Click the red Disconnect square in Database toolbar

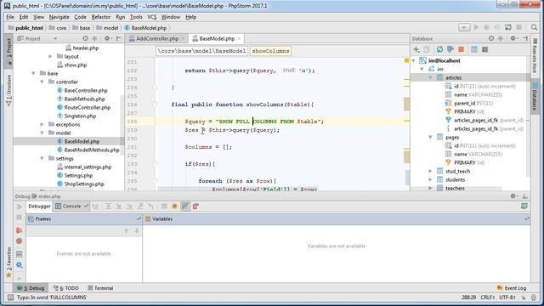pos(461,49)
